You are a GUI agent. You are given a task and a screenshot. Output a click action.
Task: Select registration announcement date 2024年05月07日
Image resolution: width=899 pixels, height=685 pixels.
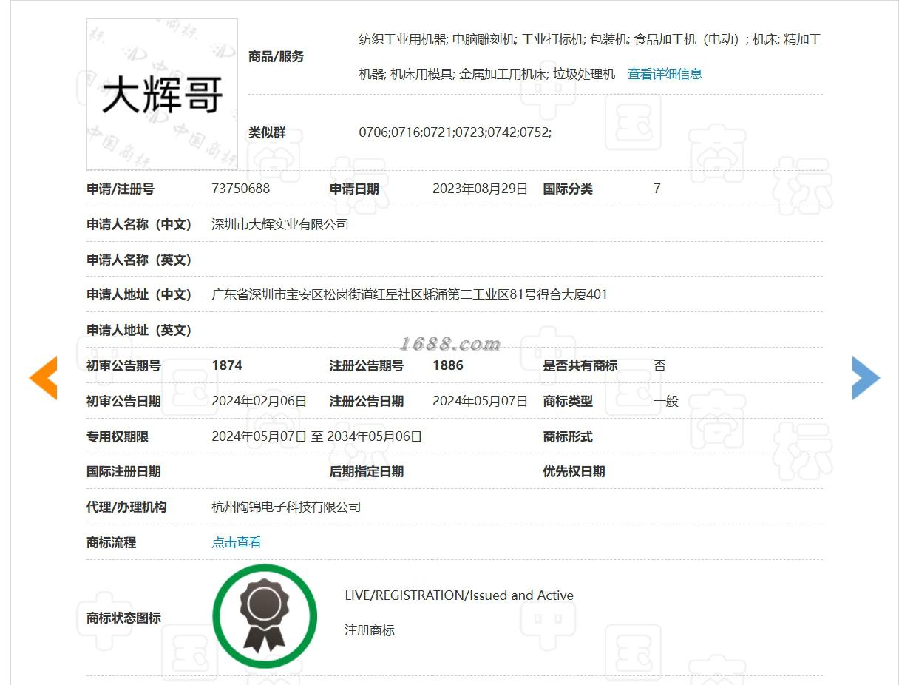click(481, 401)
